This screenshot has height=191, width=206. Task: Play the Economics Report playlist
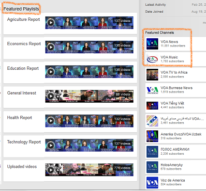click(x=51, y=47)
